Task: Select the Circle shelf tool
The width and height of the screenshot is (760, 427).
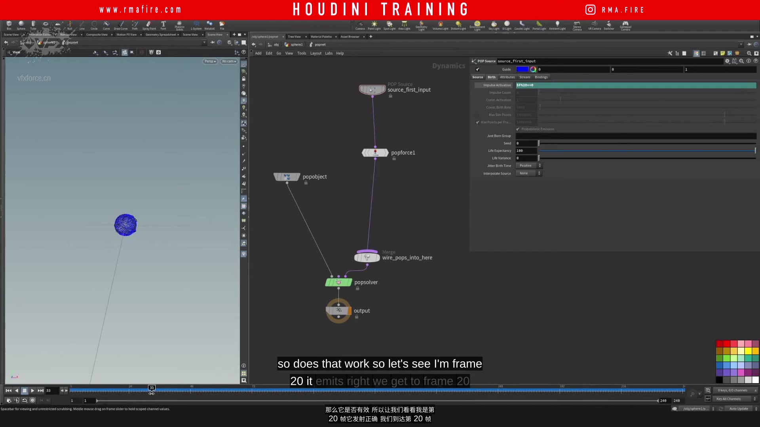Action: point(94,25)
